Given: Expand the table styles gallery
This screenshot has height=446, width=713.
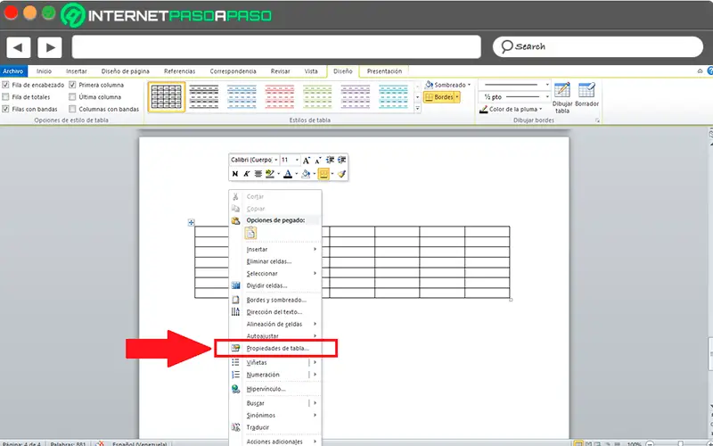Looking at the screenshot, I should (x=418, y=108).
